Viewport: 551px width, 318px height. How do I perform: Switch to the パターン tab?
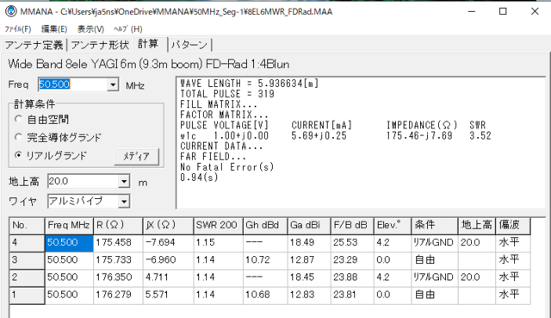(189, 45)
